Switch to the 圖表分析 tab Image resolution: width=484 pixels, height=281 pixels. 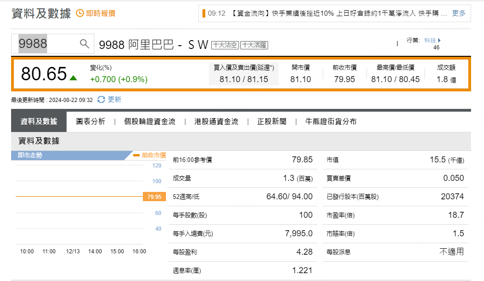[91, 121]
